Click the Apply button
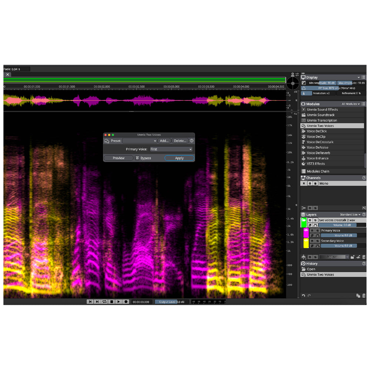The image size is (370, 370). pos(179,158)
